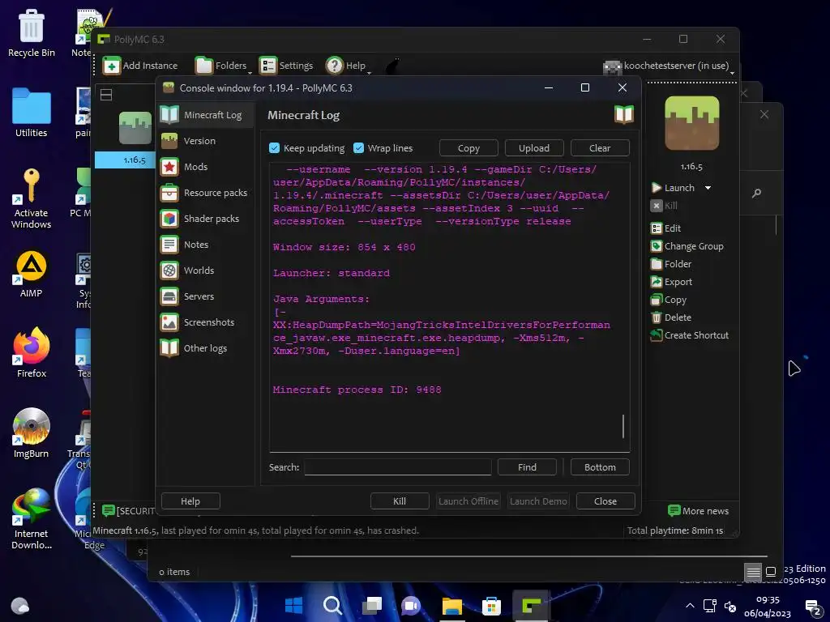Open the Folders dropdown in PollyMC toolbar
The width and height of the screenshot is (830, 622).
coord(224,66)
